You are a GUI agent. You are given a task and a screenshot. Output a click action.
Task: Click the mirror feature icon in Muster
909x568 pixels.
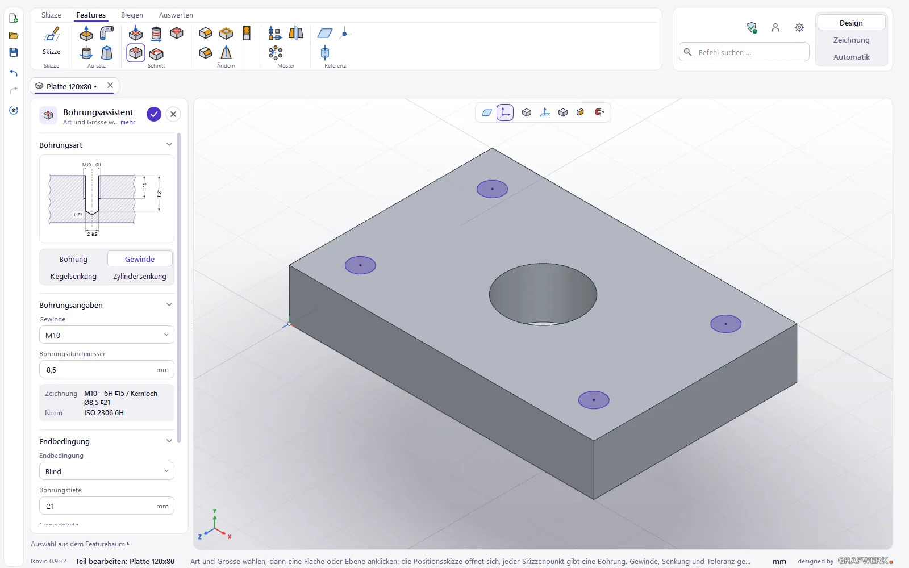296,34
